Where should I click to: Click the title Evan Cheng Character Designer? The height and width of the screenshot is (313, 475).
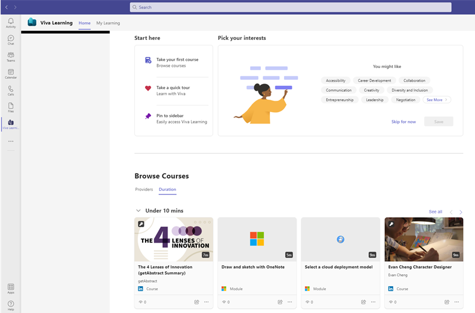coord(420,267)
